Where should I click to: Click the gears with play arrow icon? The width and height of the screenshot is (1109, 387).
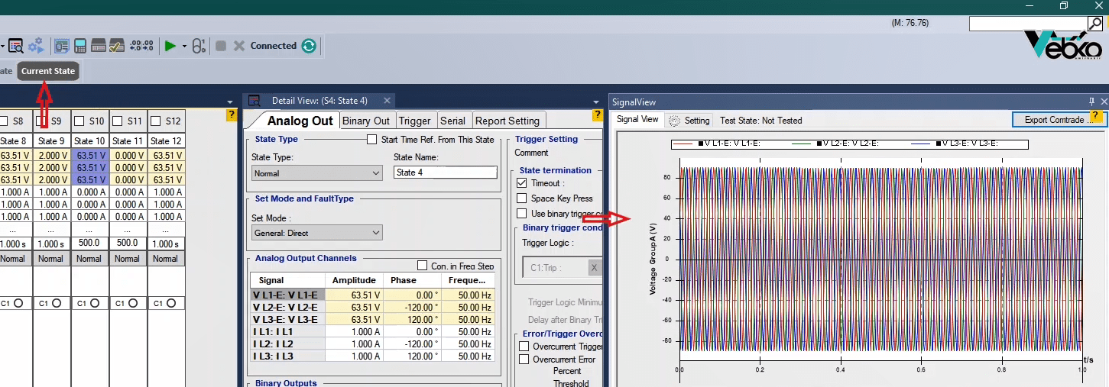[x=36, y=46]
